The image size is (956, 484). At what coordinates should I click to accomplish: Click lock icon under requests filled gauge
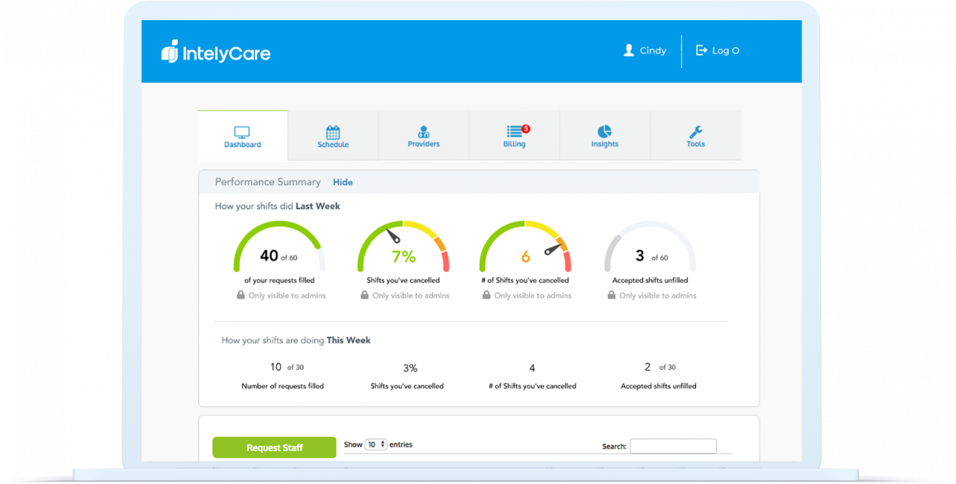pos(240,295)
